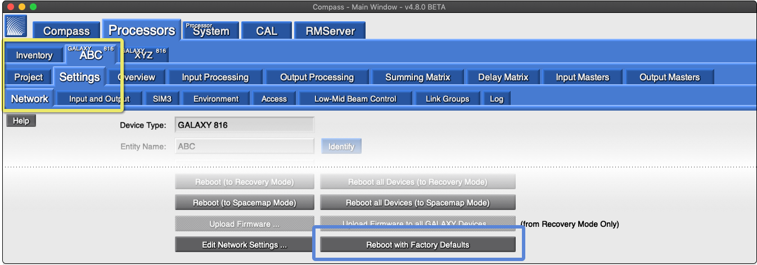The width and height of the screenshot is (757, 265).
Task: Click Reboot (to Spacemap Mode) button
Action: (x=244, y=203)
